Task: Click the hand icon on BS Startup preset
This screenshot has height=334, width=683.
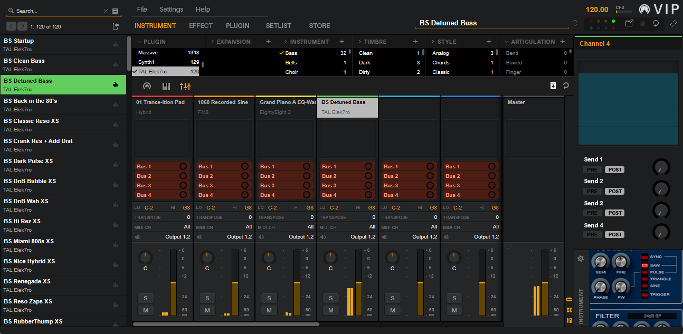Action: pyautogui.click(x=116, y=44)
